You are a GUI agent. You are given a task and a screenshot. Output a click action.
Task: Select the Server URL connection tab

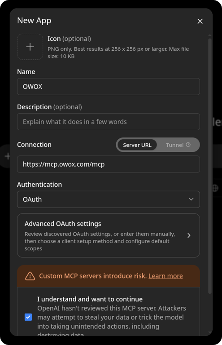[x=137, y=145]
